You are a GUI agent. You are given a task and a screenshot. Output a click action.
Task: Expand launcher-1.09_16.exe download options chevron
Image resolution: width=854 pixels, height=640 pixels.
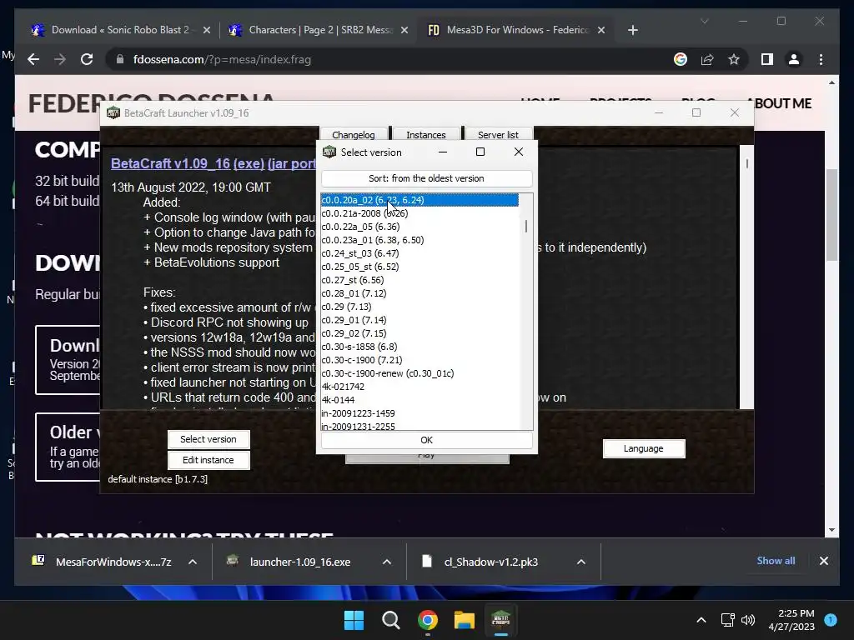click(387, 562)
